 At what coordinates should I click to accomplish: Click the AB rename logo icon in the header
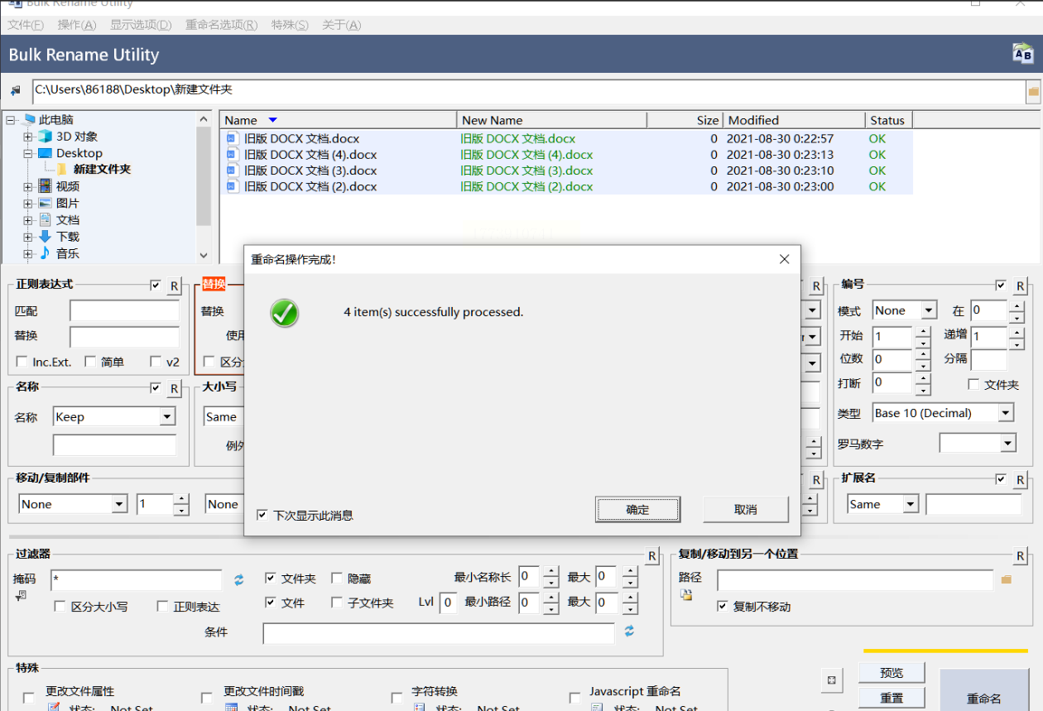(1023, 55)
